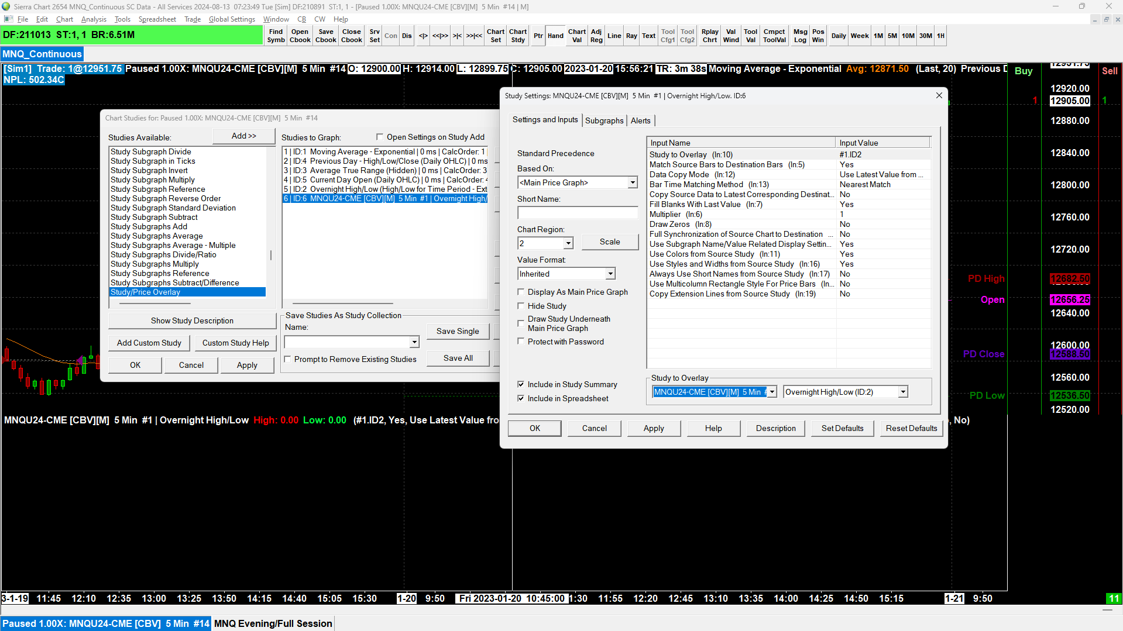This screenshot has width=1123, height=631.
Task: Uncheck Include in Study Summary
Action: pos(521,384)
